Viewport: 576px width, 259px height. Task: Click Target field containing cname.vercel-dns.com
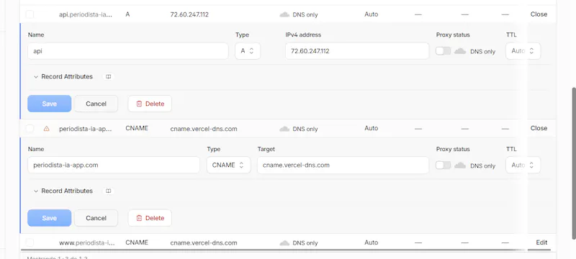point(343,165)
